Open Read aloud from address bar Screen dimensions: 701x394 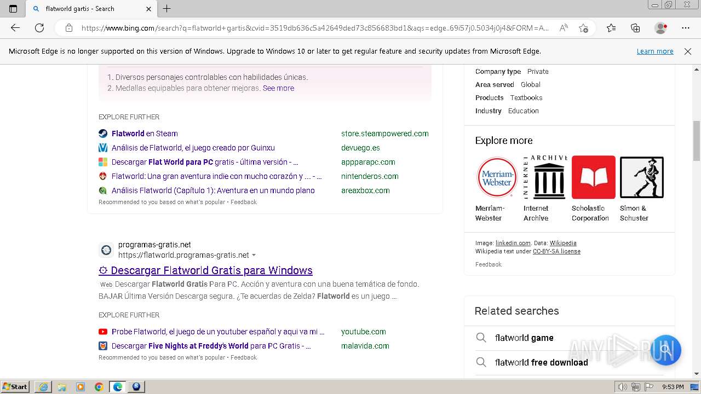(564, 28)
